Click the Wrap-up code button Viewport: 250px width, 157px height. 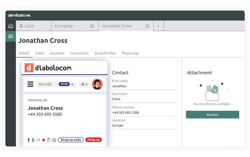[x=71, y=140]
